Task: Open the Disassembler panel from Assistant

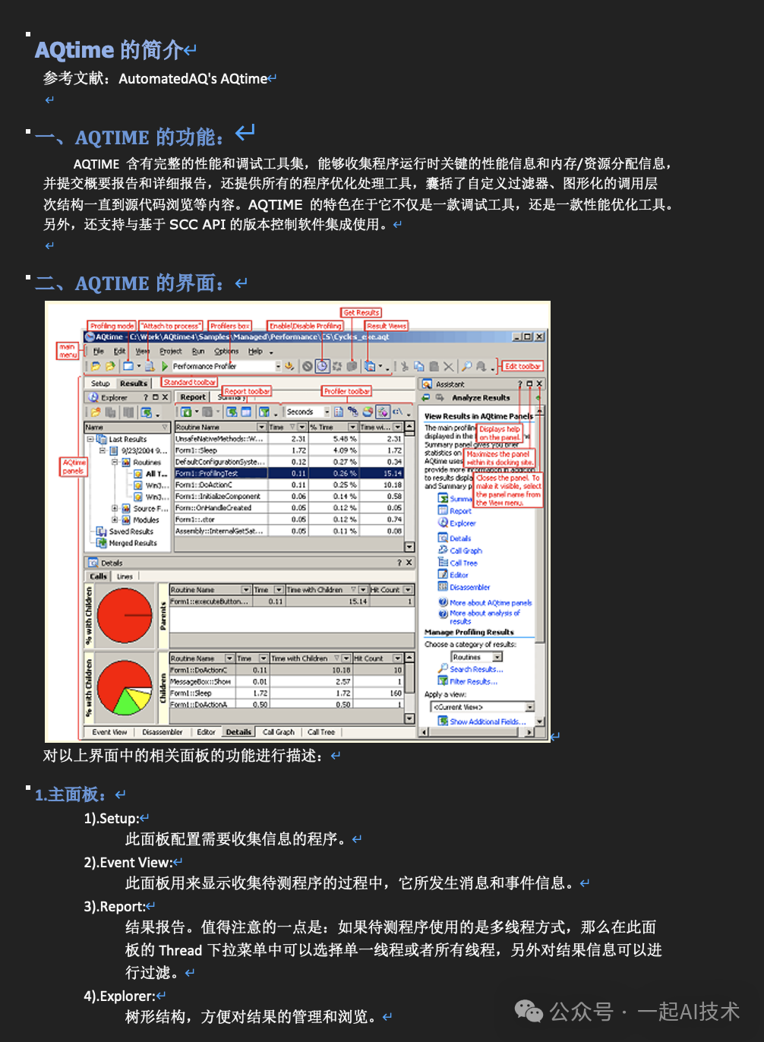Action: pyautogui.click(x=469, y=586)
